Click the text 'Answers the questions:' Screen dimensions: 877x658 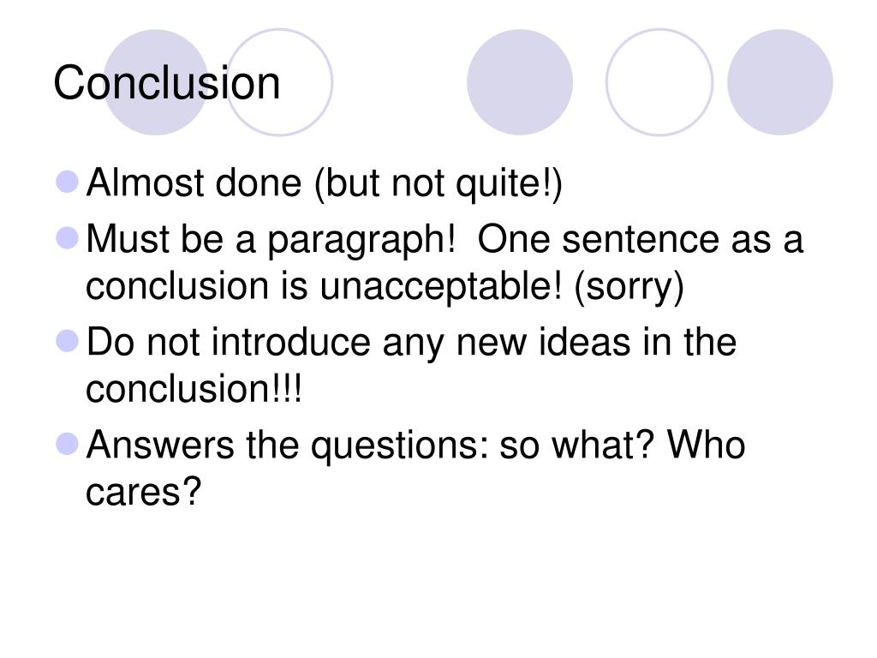(287, 446)
